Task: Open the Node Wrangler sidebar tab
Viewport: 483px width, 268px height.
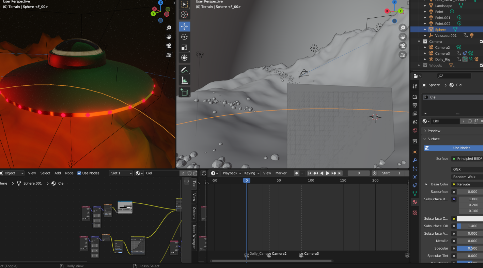Action: 194,237
